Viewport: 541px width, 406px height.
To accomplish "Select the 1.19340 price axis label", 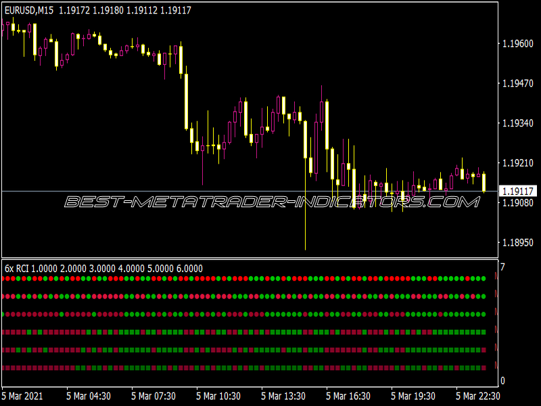I will 518,123.
